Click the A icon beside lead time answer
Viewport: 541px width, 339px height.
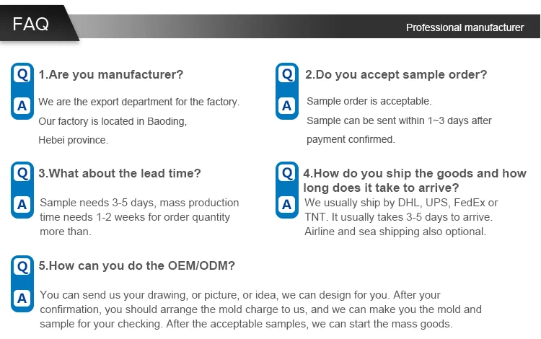(x=22, y=205)
